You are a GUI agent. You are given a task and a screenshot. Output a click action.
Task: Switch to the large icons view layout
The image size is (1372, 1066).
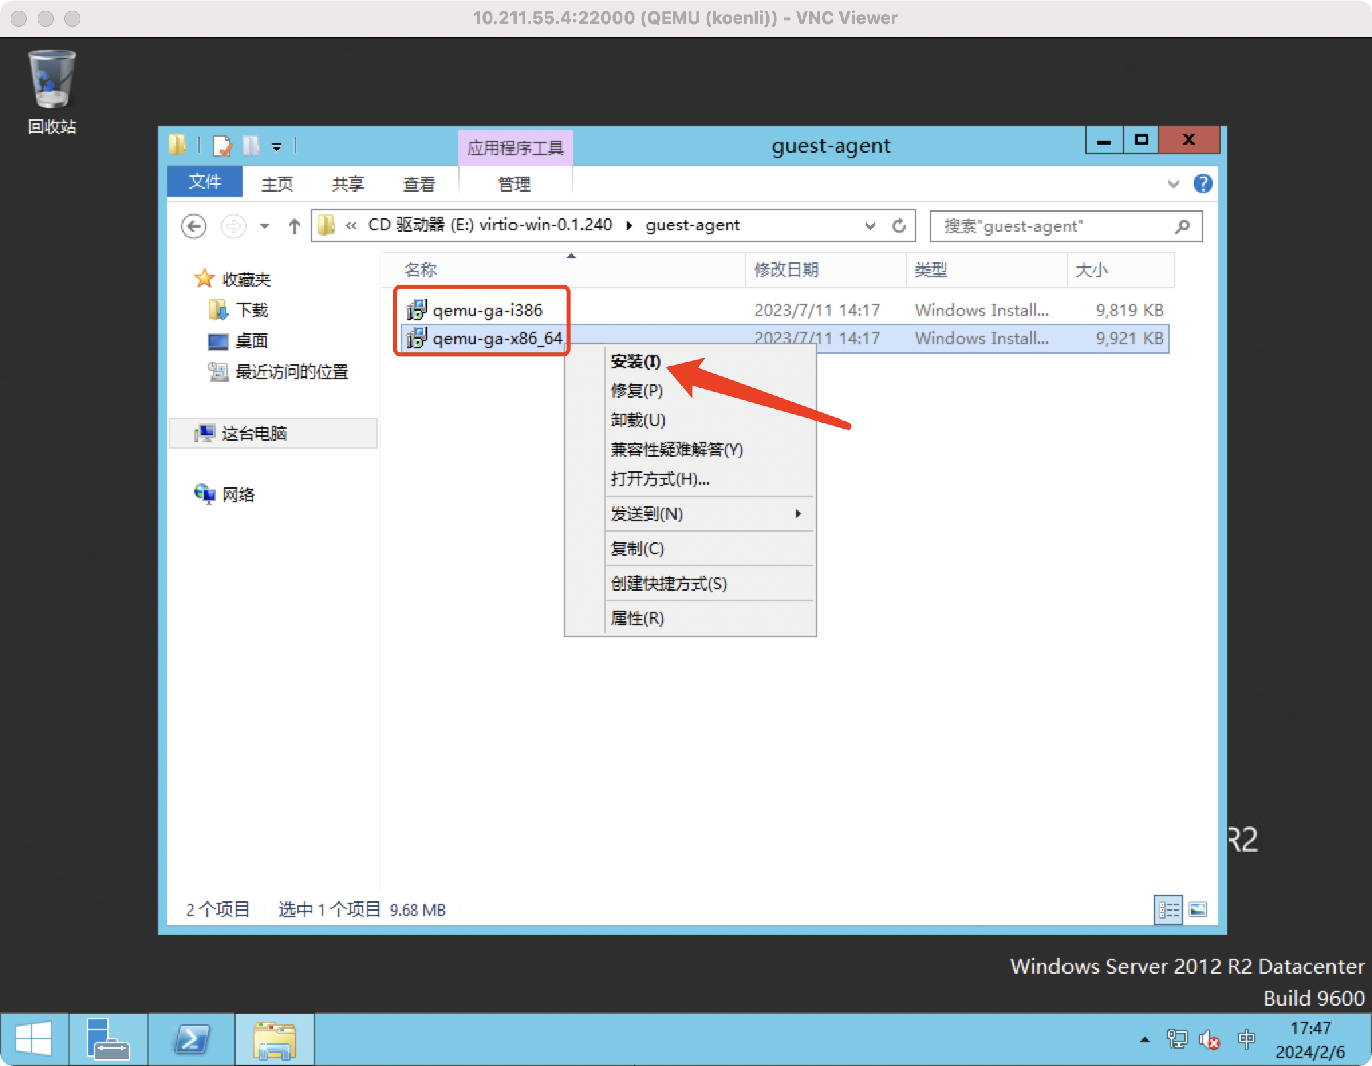pyautogui.click(x=1198, y=909)
